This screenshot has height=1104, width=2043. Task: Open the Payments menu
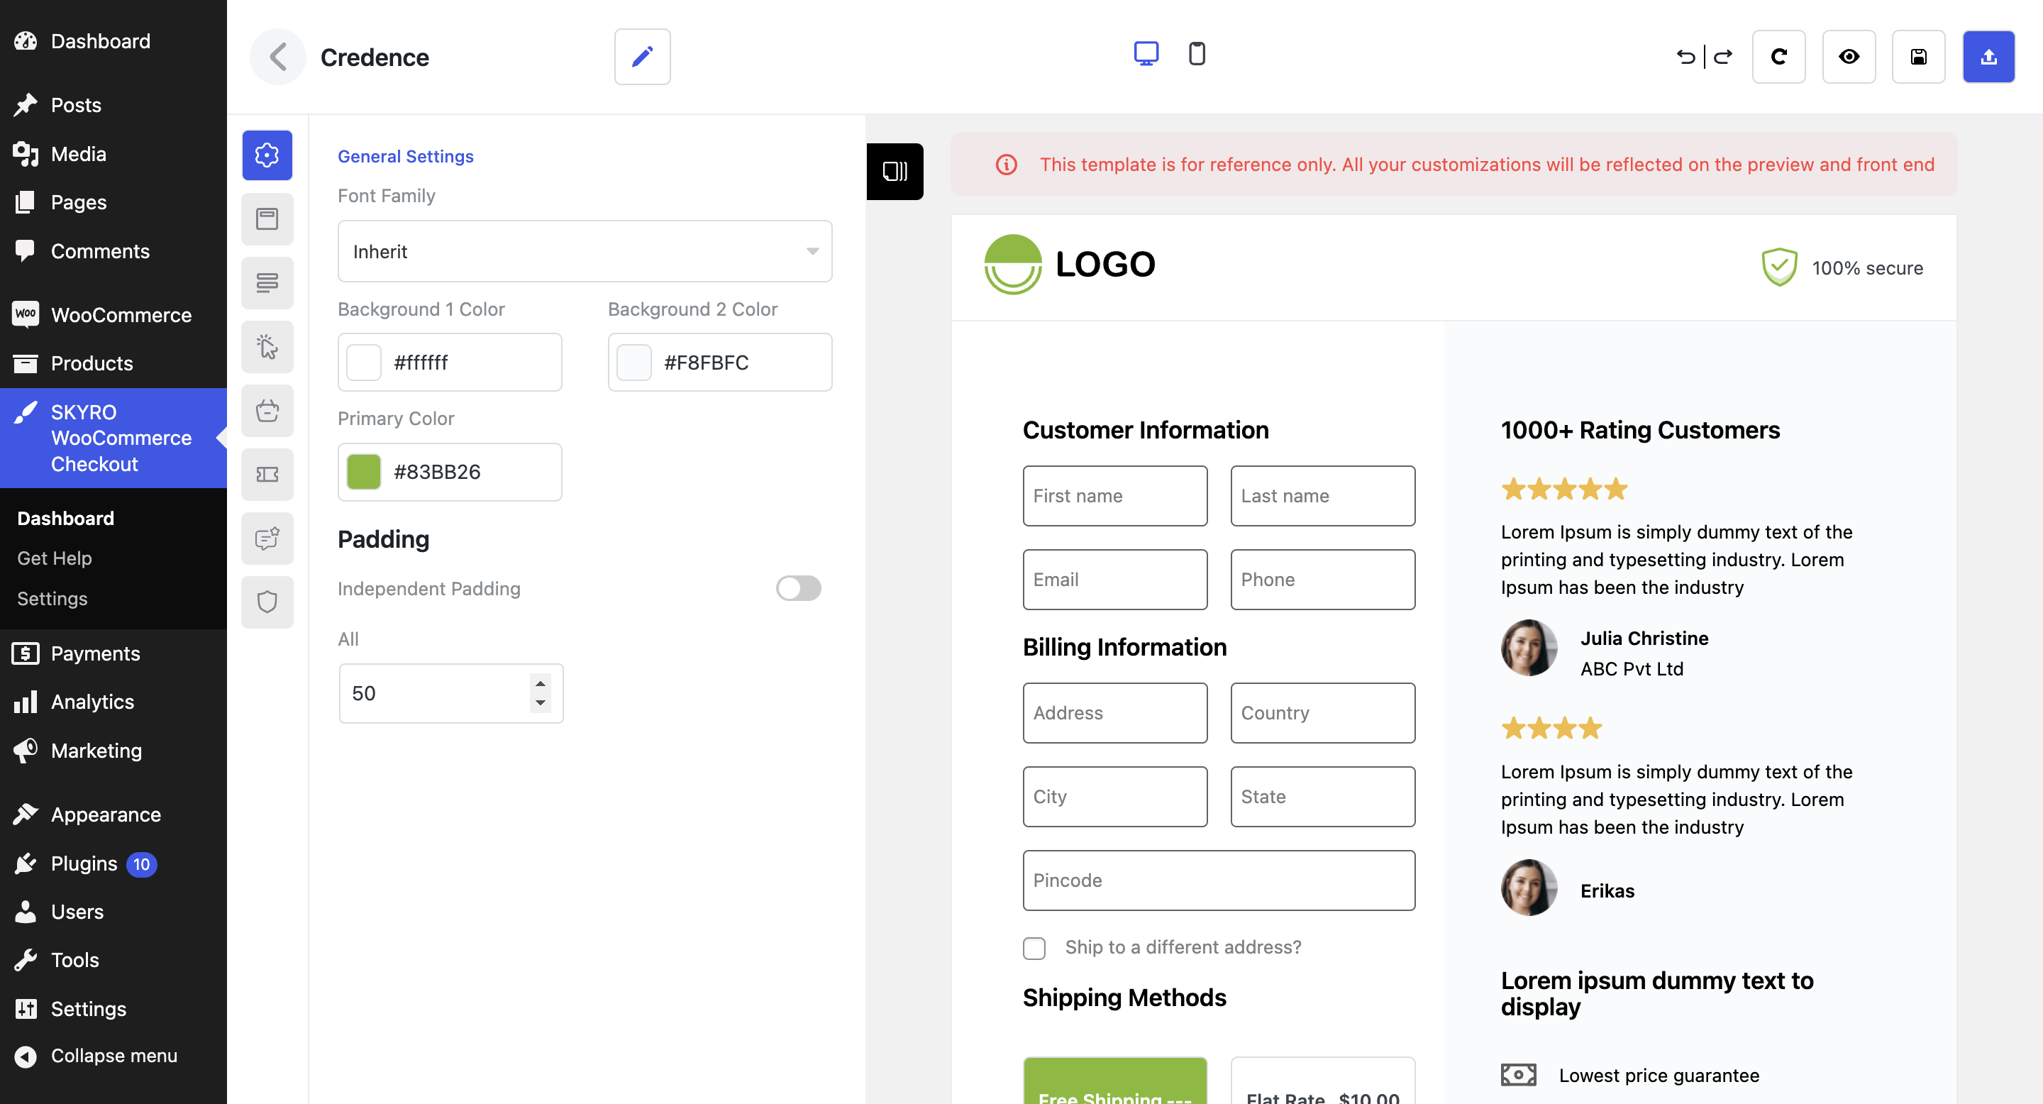coord(113,653)
